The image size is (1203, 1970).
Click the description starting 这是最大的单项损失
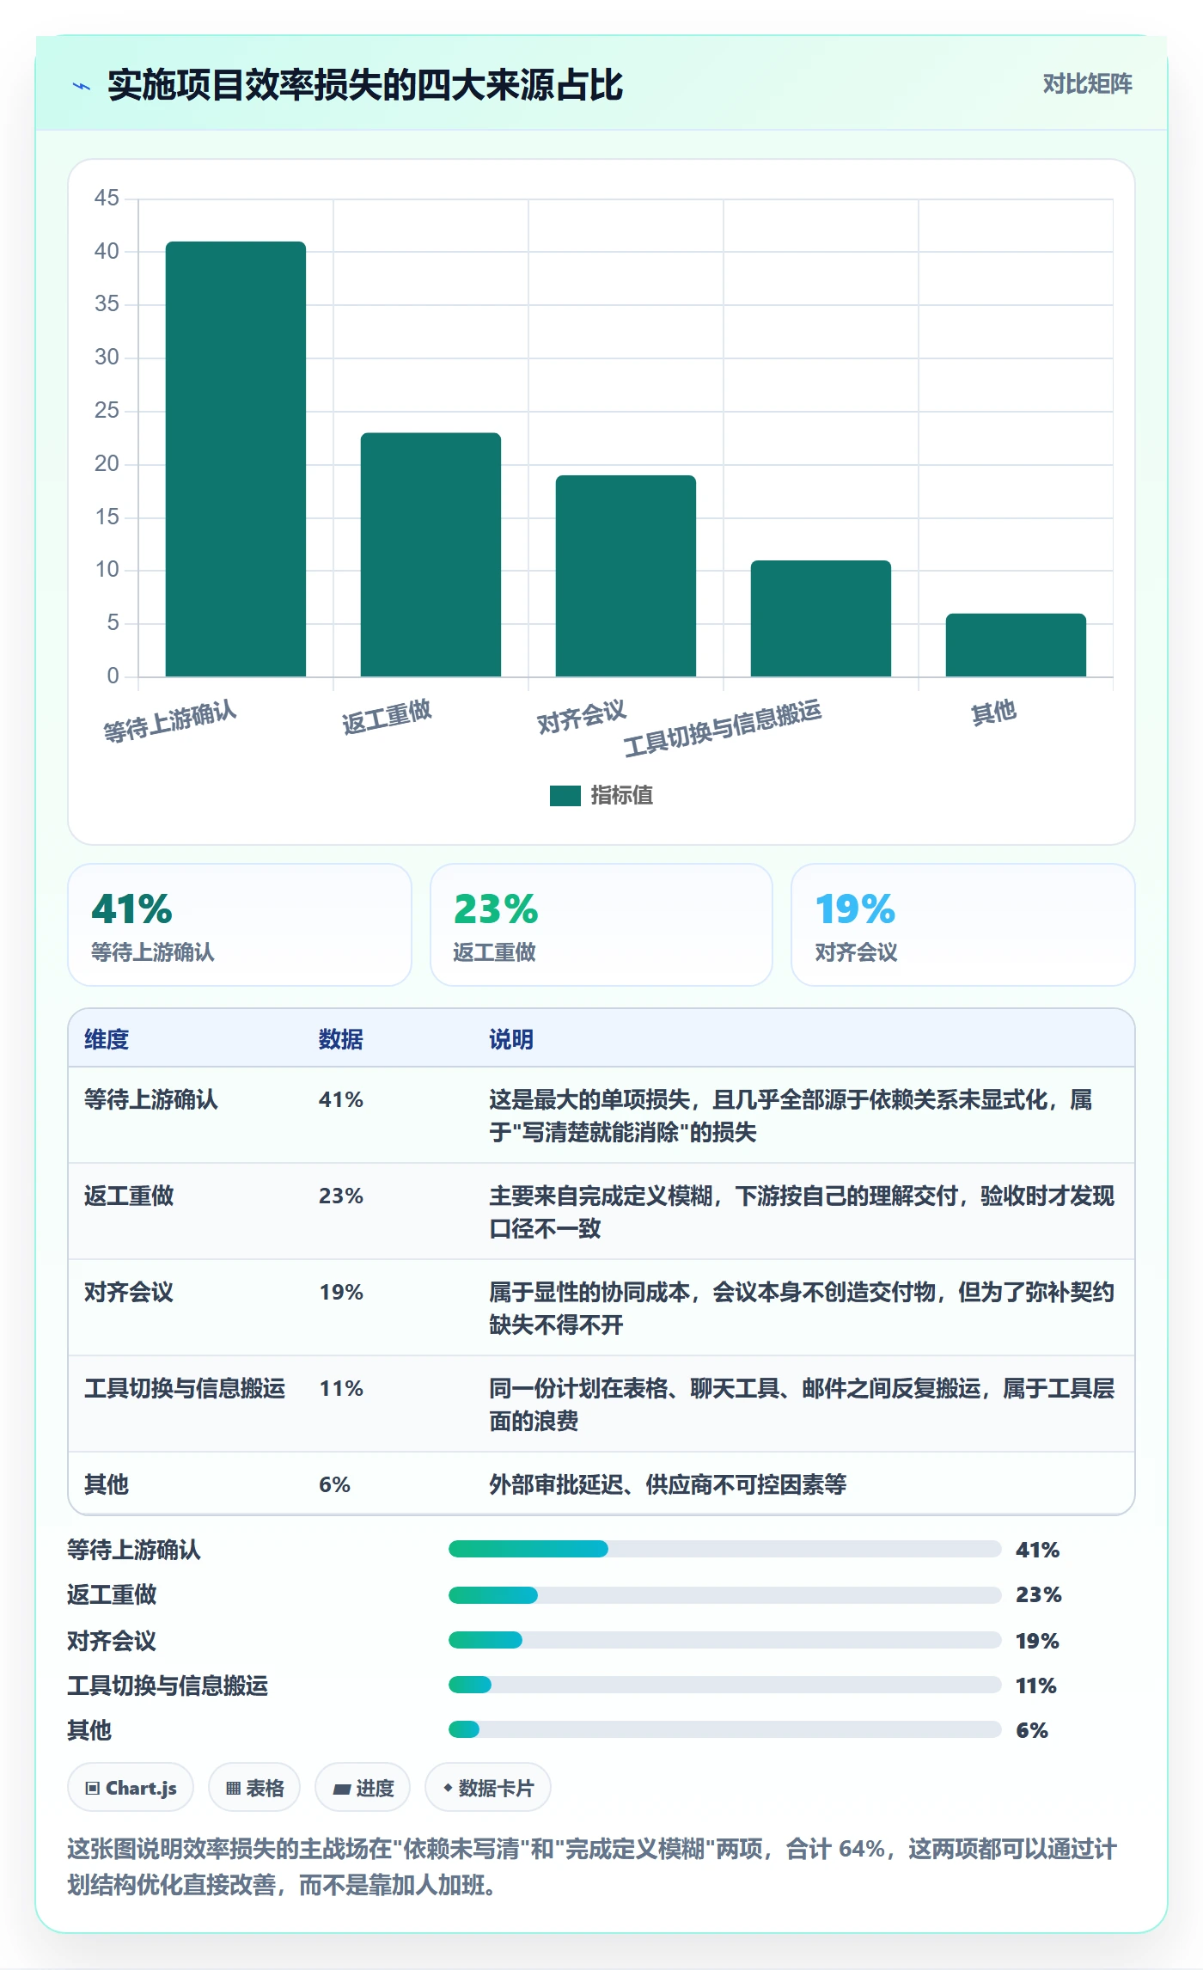791,1116
